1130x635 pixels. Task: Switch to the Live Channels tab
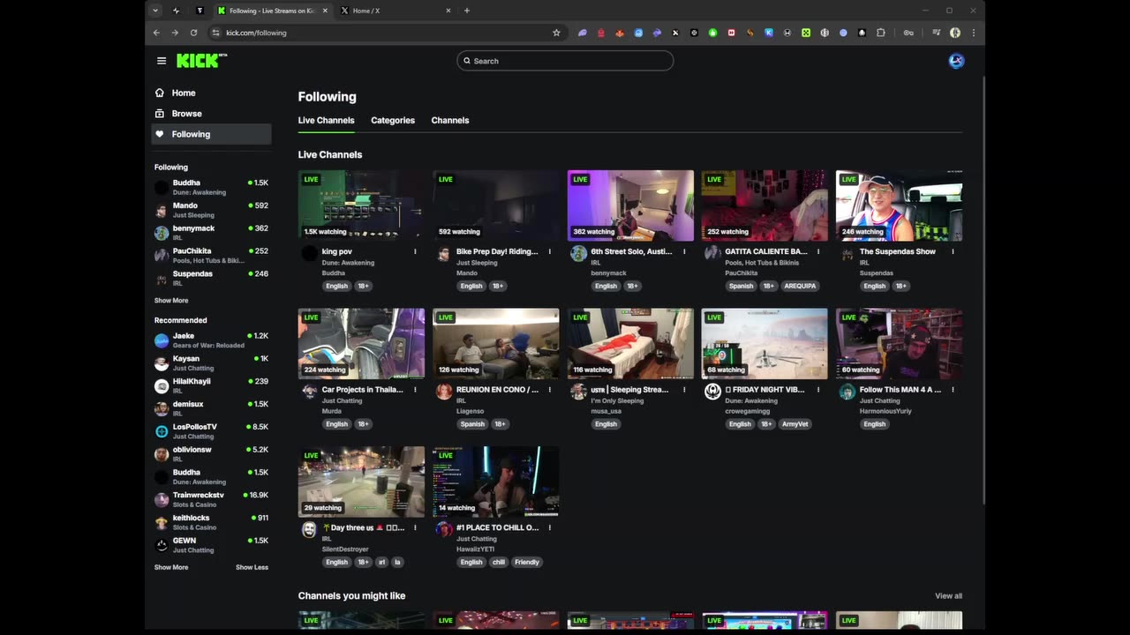pyautogui.click(x=326, y=120)
